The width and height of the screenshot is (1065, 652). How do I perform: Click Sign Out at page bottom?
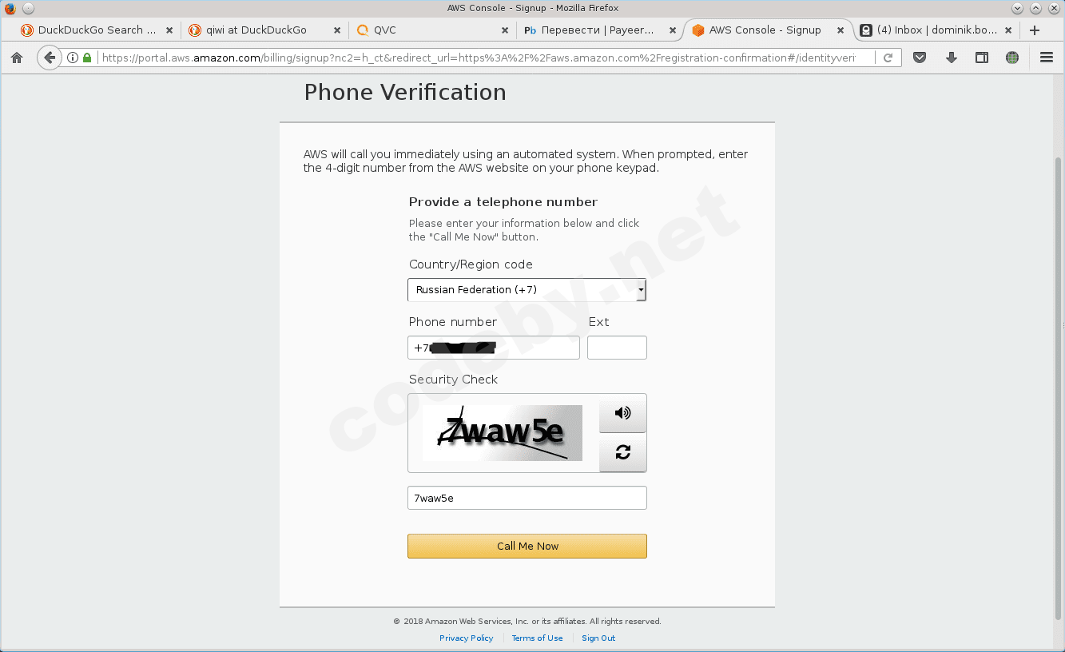click(598, 638)
